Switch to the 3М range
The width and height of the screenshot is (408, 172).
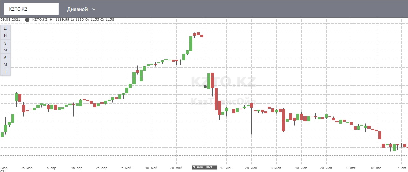[5, 47]
